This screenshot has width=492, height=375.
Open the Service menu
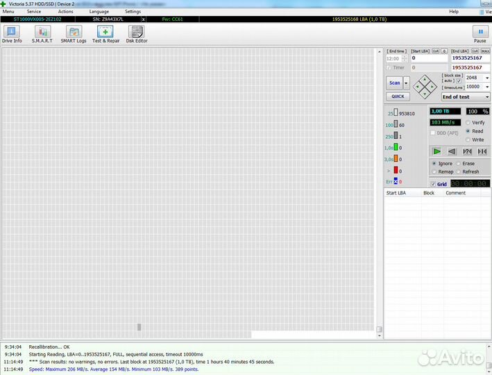(x=33, y=12)
